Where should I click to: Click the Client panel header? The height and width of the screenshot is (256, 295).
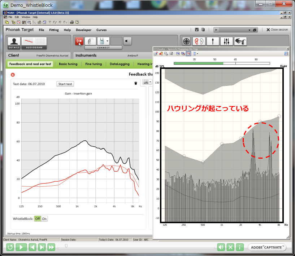(38, 56)
